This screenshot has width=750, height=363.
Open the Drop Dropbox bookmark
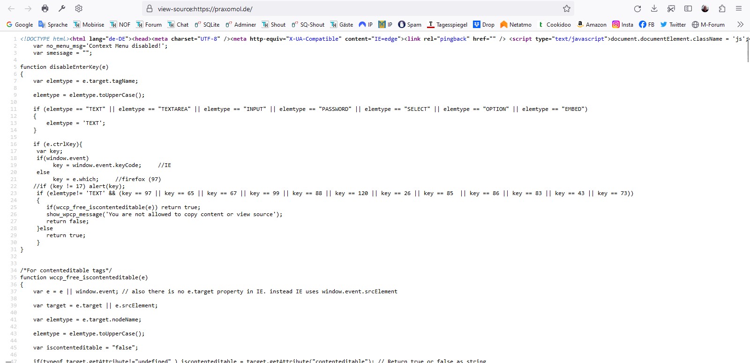pos(484,24)
